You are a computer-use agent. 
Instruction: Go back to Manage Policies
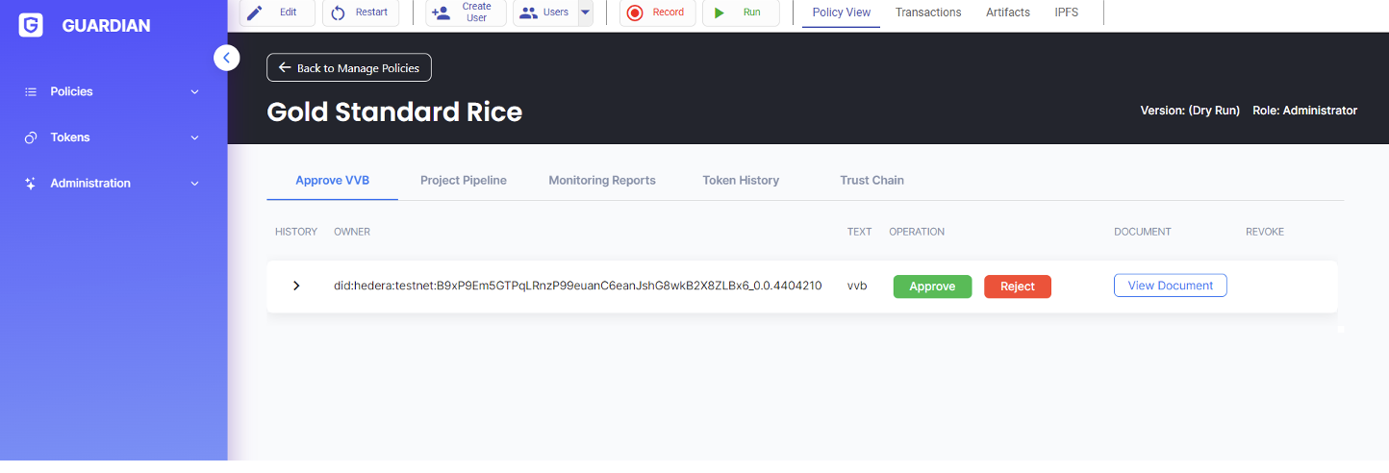tap(349, 68)
